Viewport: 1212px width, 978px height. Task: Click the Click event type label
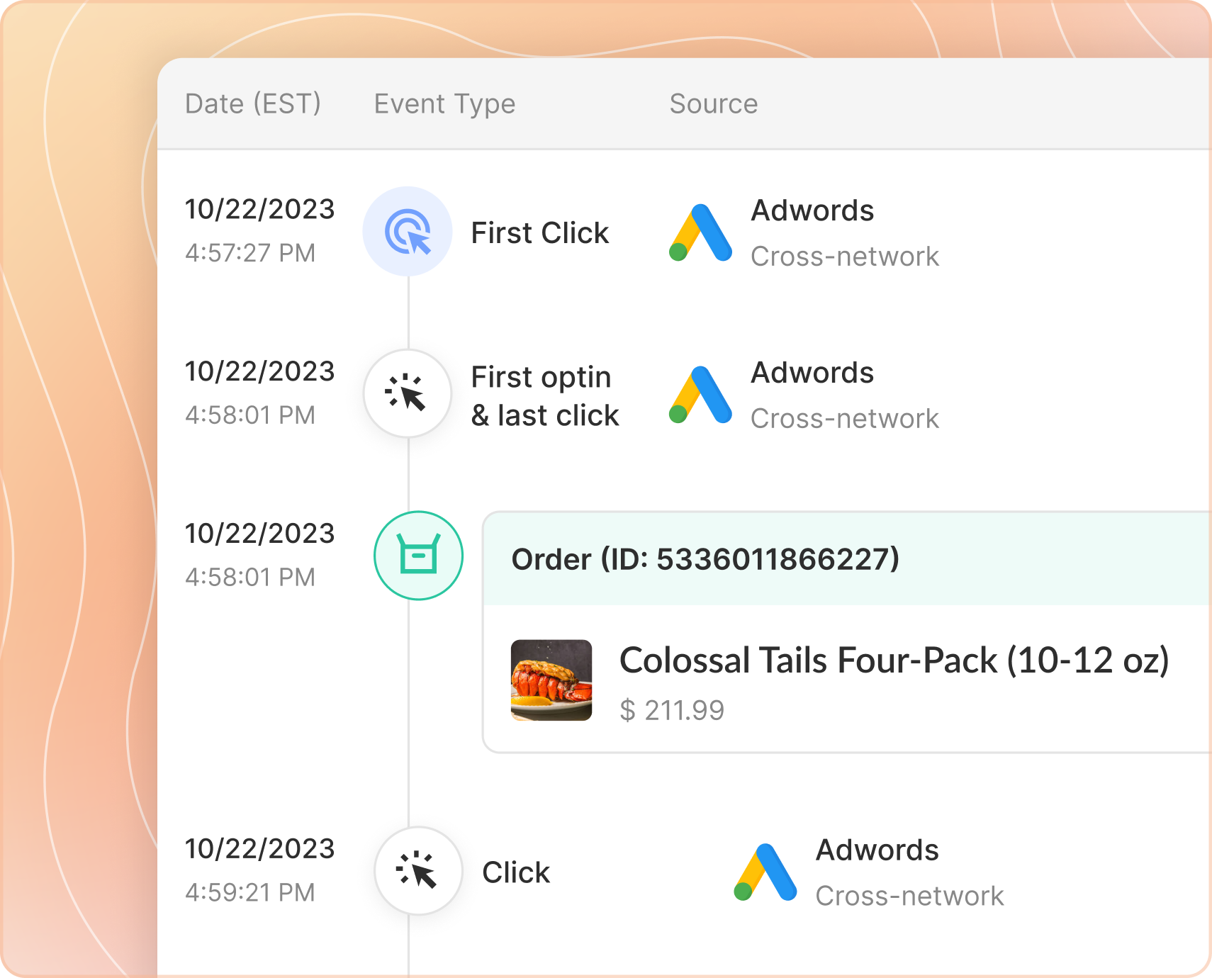(x=516, y=872)
